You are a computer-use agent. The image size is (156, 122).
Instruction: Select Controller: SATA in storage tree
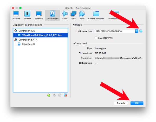click(x=40, y=40)
